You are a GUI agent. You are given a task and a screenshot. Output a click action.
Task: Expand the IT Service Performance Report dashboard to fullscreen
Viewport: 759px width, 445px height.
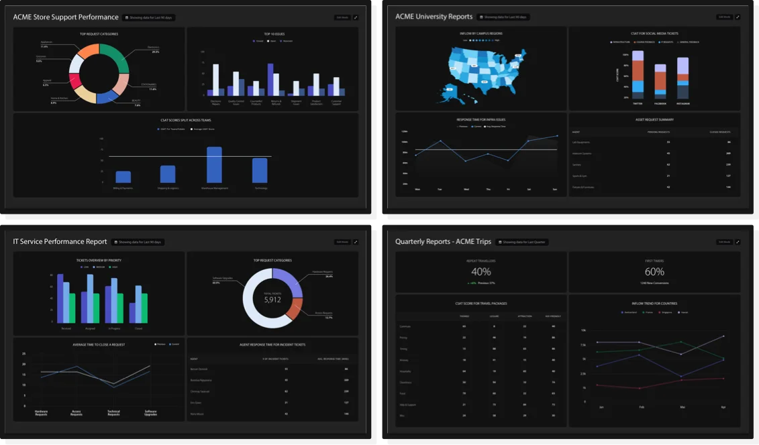pyautogui.click(x=355, y=242)
